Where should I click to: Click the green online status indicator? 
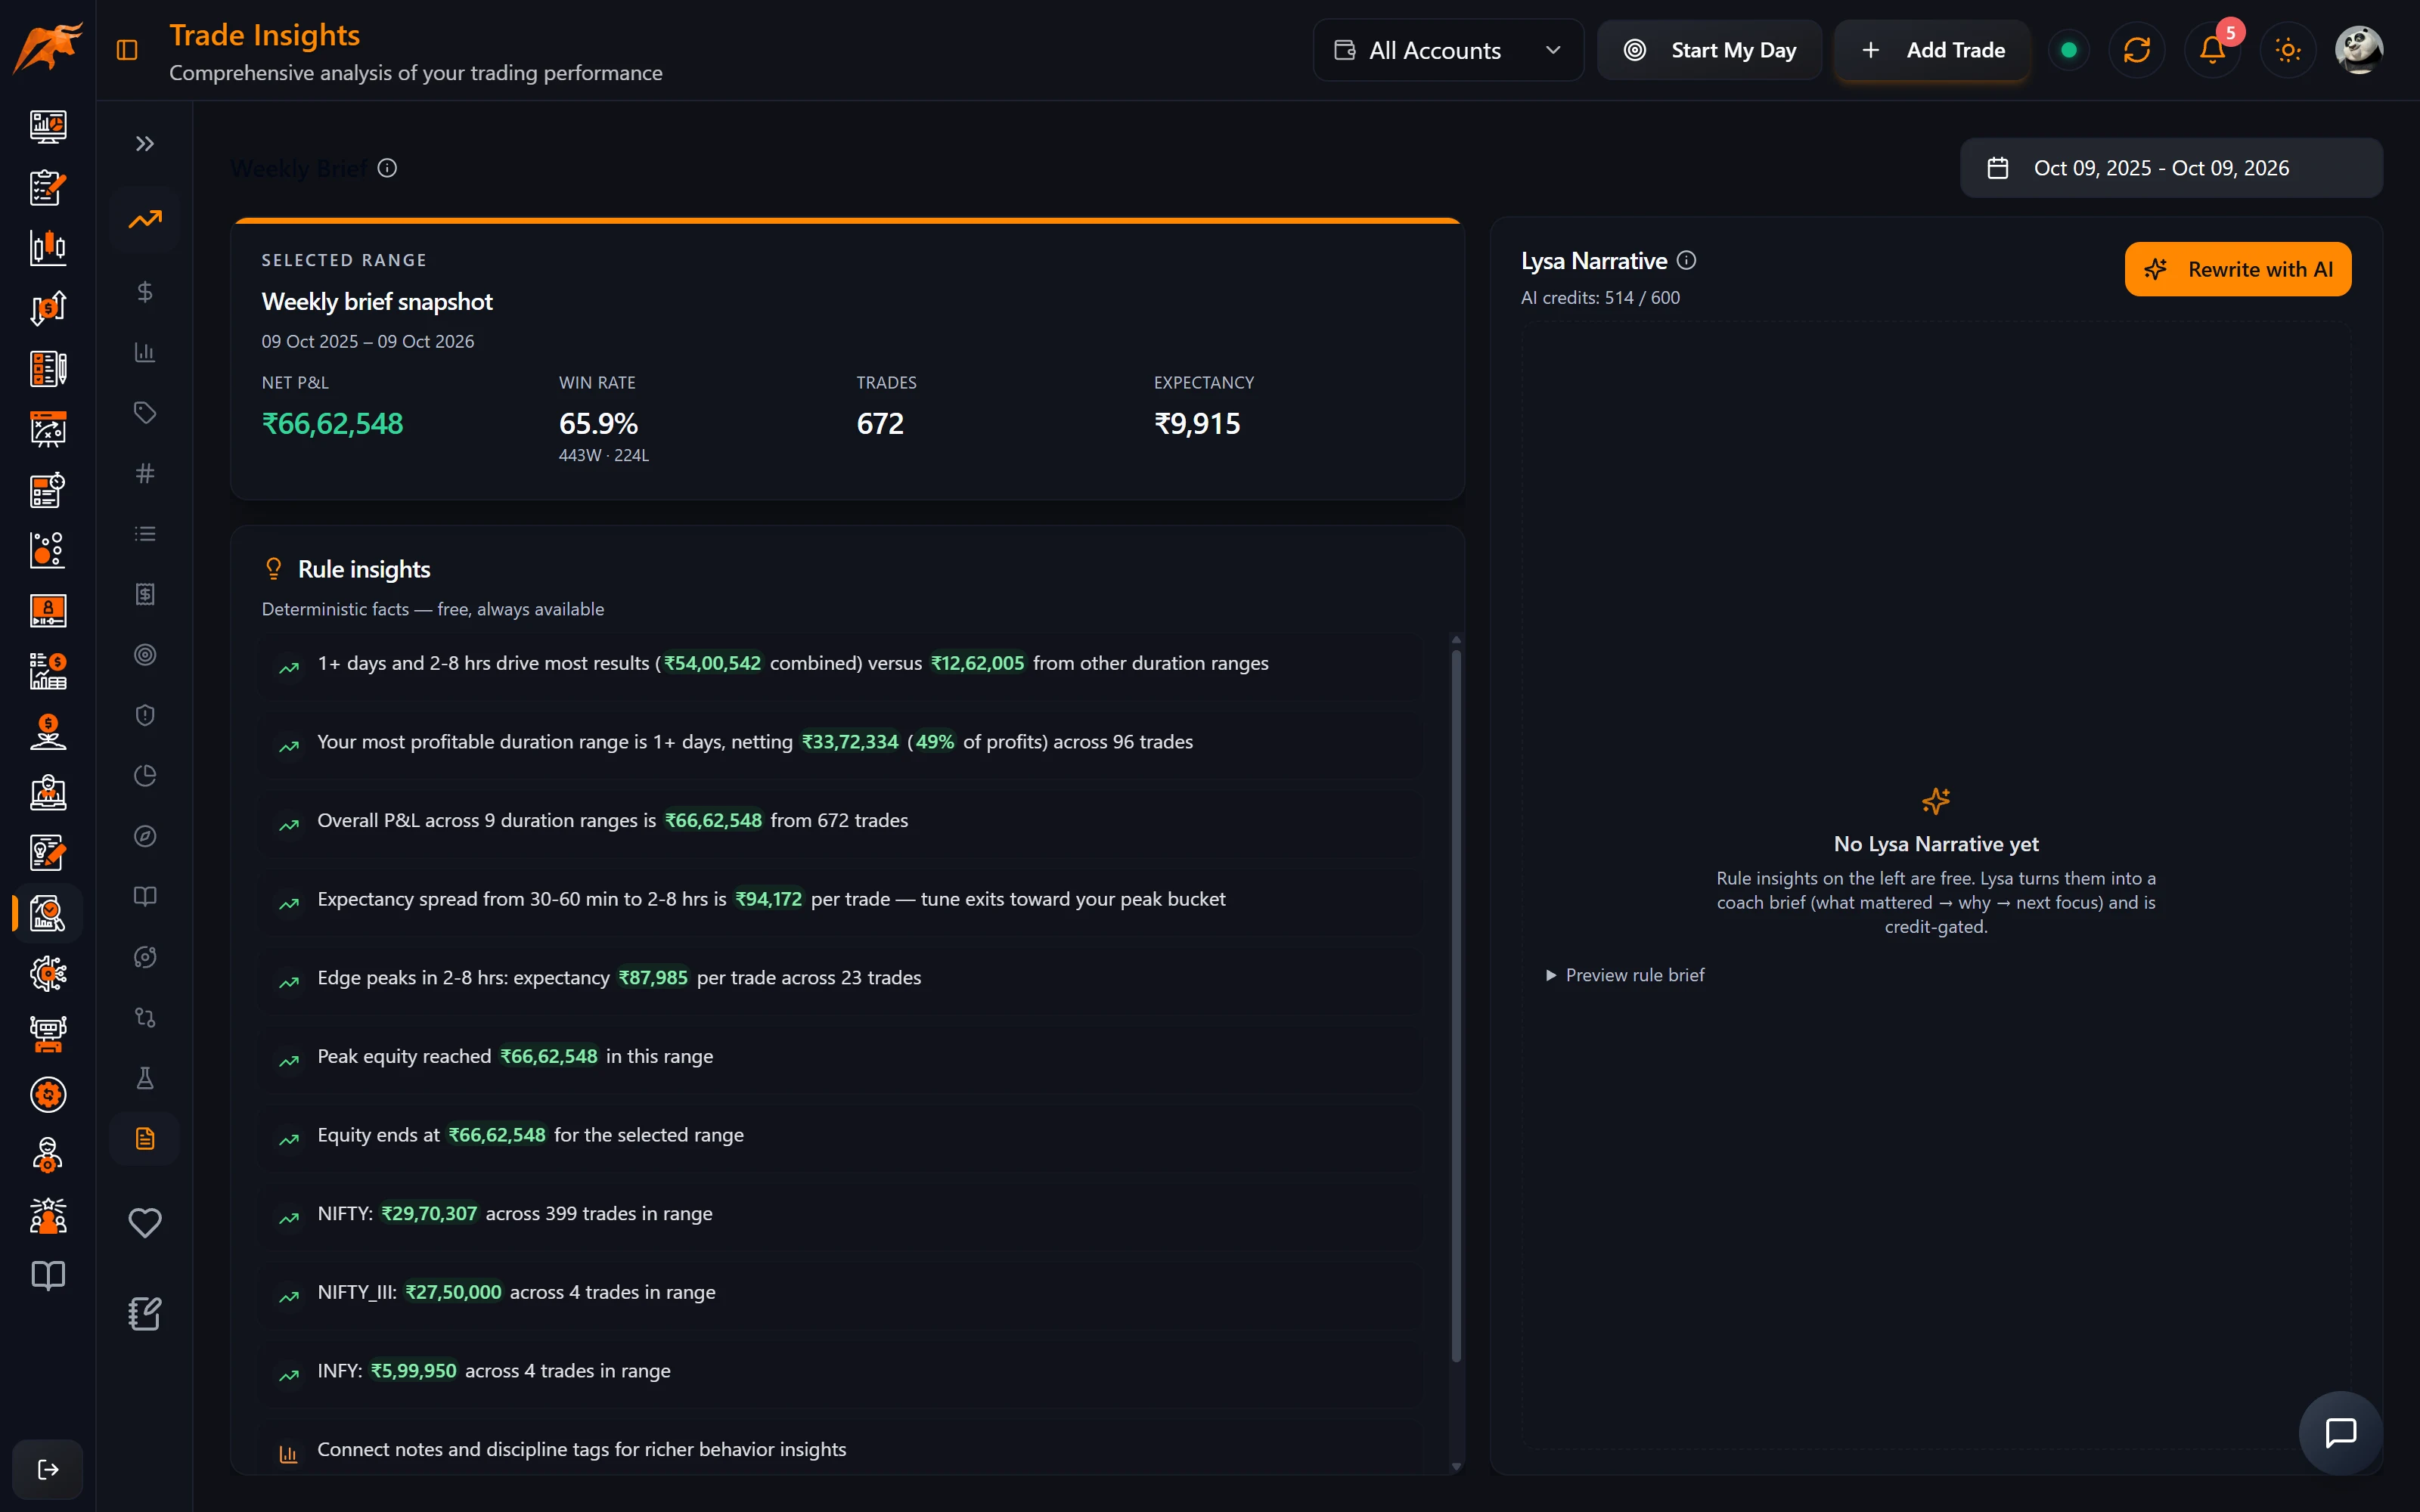[x=2069, y=50]
